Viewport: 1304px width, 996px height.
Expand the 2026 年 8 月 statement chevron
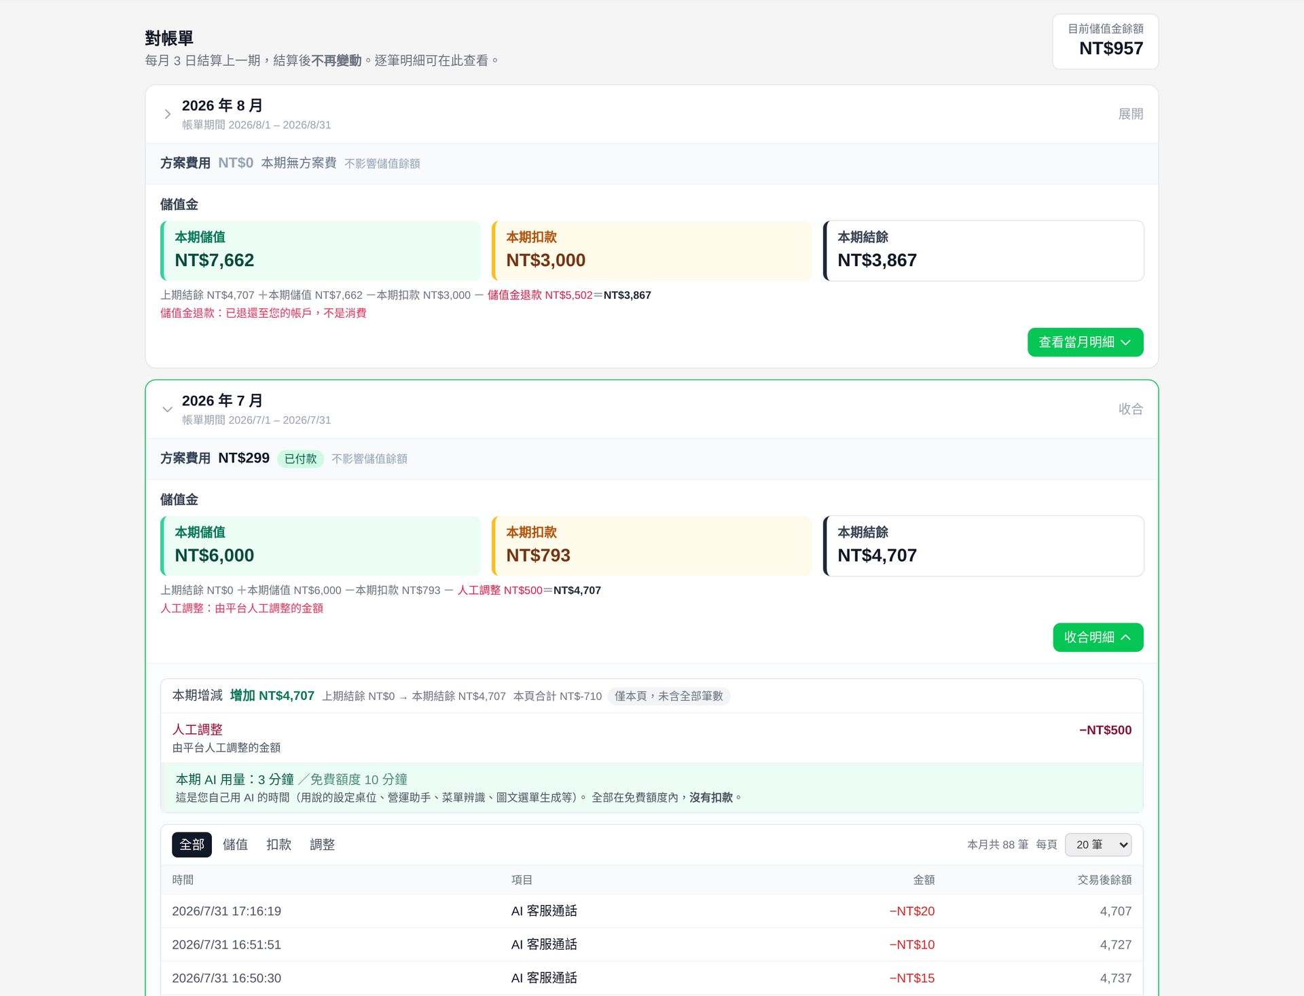coord(167,114)
